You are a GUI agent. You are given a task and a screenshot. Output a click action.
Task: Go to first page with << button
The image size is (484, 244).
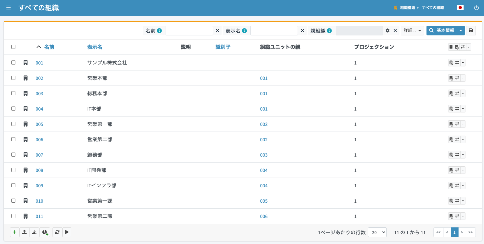click(x=438, y=232)
